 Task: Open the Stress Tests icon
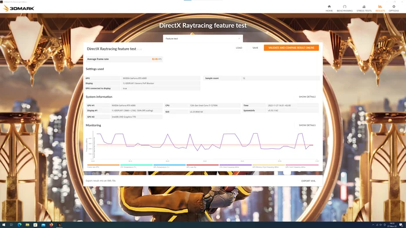(x=364, y=8)
